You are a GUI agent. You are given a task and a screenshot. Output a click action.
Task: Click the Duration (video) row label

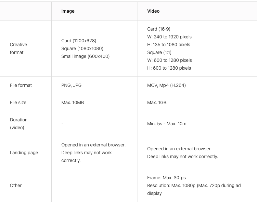click(x=19, y=124)
